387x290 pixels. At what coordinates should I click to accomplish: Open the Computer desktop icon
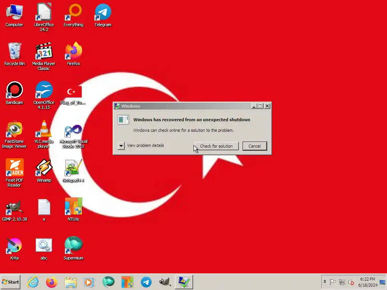(14, 15)
